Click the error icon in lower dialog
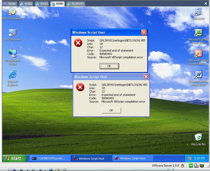The height and width of the screenshot is (171, 210). pyautogui.click(x=80, y=87)
